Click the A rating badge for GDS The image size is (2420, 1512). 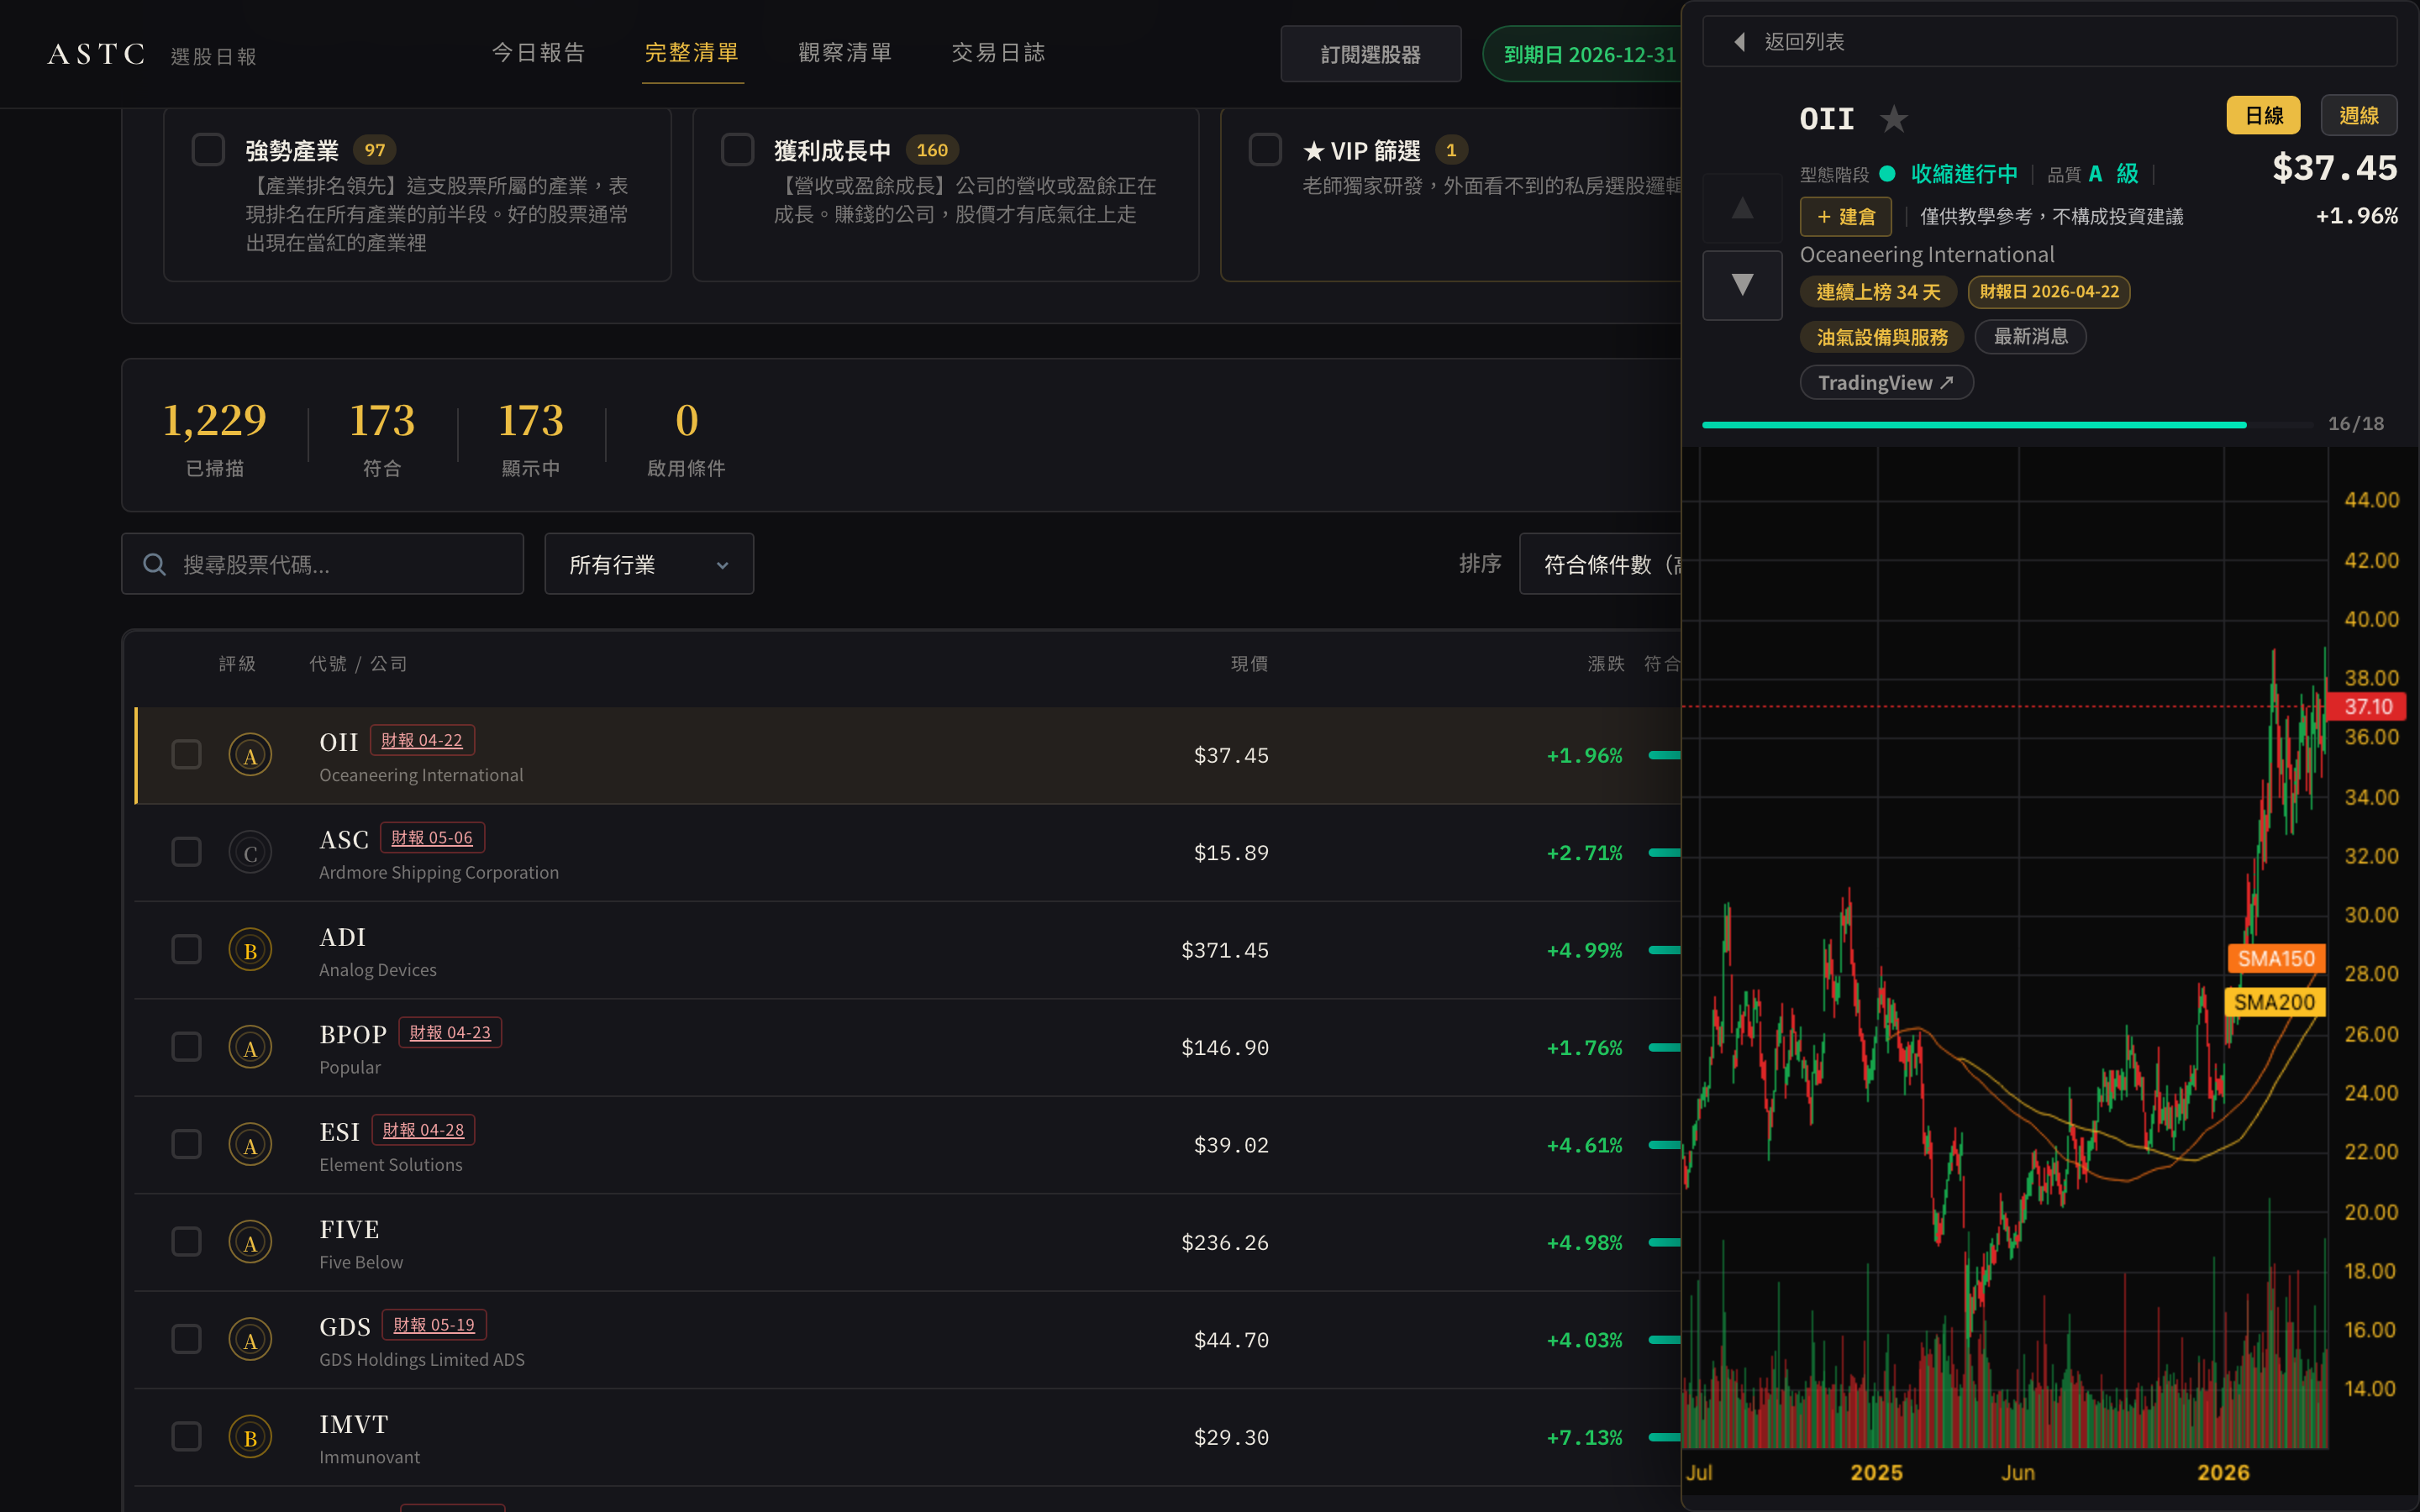[250, 1340]
